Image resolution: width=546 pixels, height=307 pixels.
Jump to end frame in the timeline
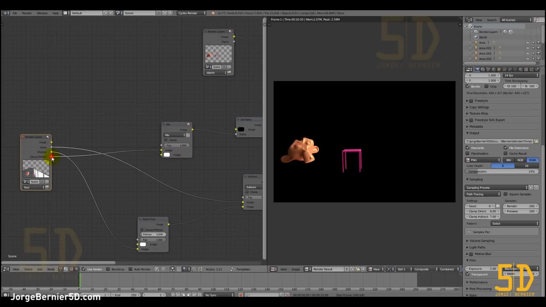[200, 295]
